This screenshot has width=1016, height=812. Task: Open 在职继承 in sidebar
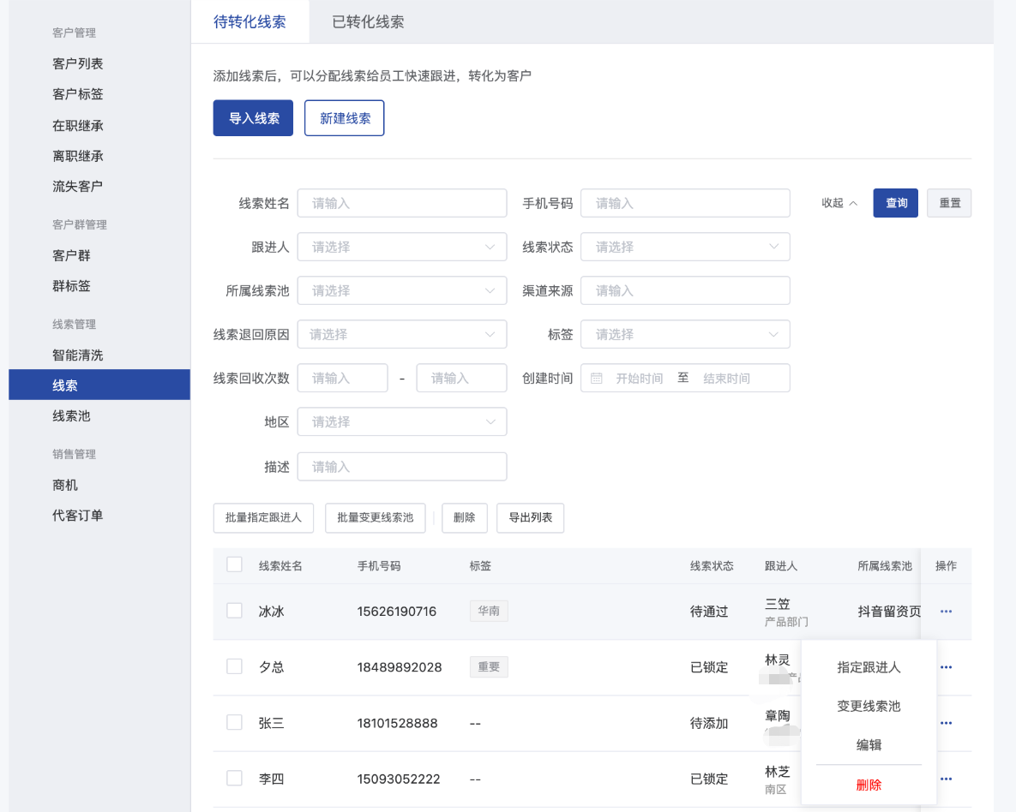[x=78, y=125]
